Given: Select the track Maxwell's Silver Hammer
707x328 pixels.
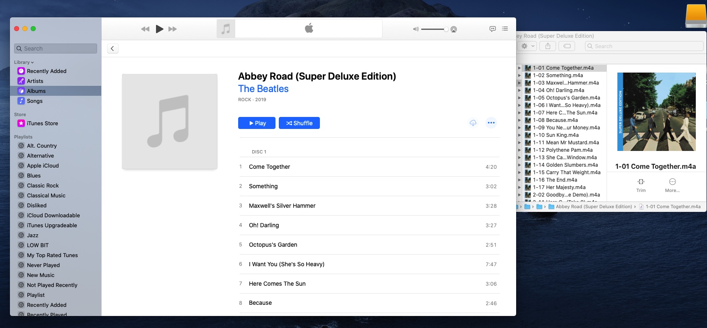Looking at the screenshot, I should (x=369, y=206).
